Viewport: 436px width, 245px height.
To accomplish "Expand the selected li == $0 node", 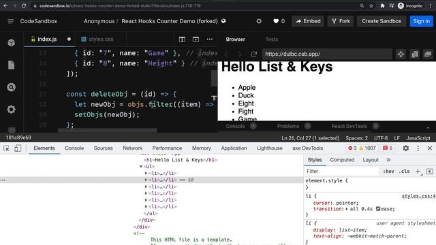I will 146,180.
